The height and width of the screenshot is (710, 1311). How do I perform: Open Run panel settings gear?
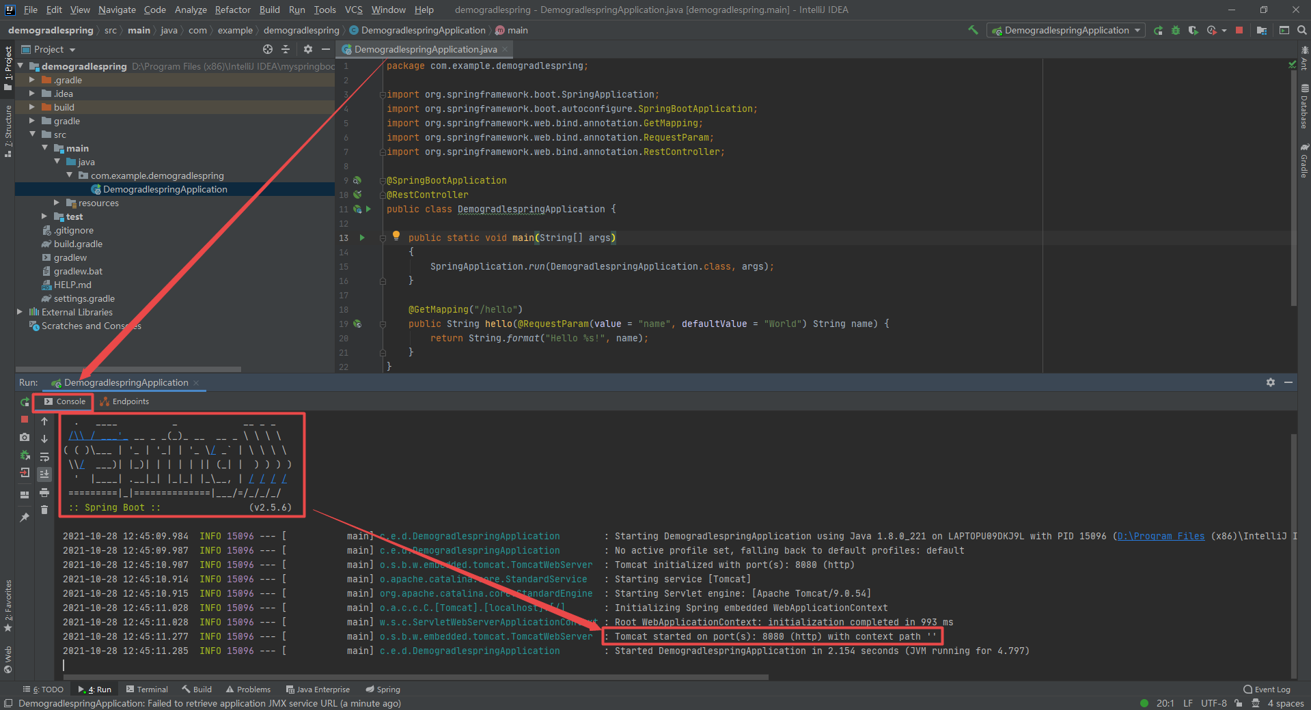(x=1271, y=382)
